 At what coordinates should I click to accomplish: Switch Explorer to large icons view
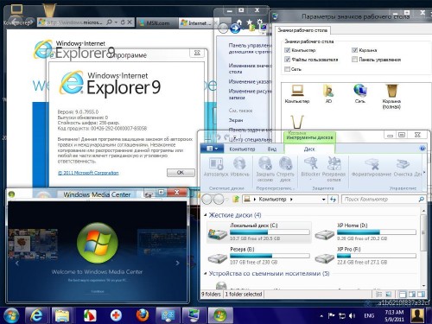coord(389,294)
